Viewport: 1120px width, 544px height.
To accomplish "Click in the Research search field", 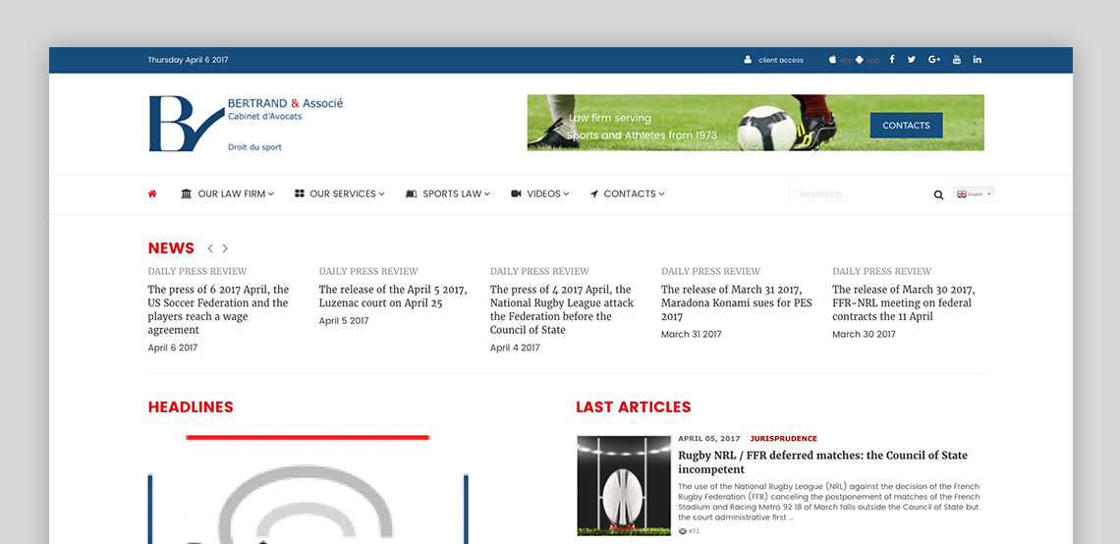I will [861, 194].
